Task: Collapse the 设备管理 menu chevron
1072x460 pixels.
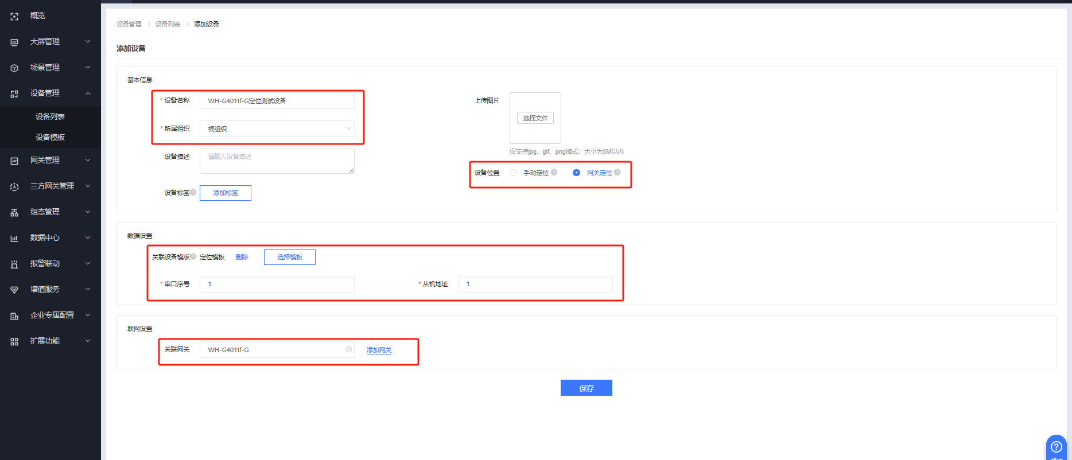Action: tap(88, 93)
